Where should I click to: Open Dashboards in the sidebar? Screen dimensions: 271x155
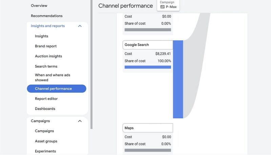point(45,109)
